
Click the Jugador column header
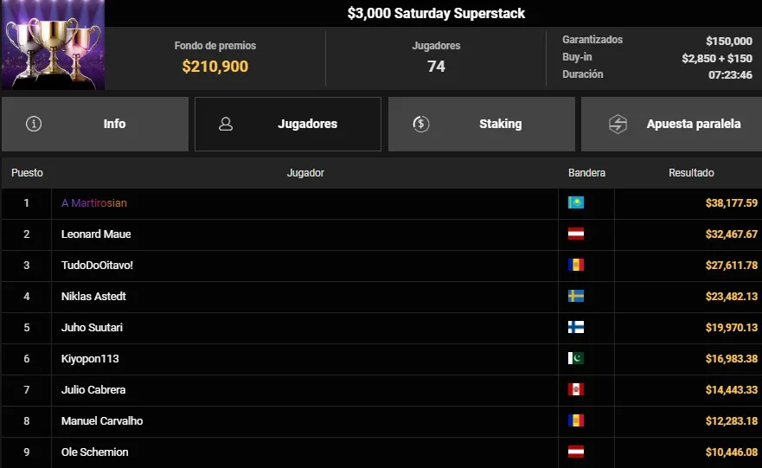pyautogui.click(x=305, y=172)
